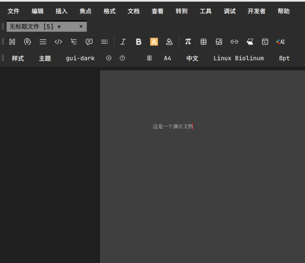This screenshot has width=305, height=263.
Task: Click the speech bubble comment icon
Action: point(89,42)
